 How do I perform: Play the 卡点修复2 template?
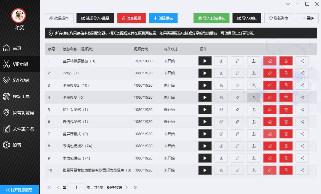click(205, 85)
